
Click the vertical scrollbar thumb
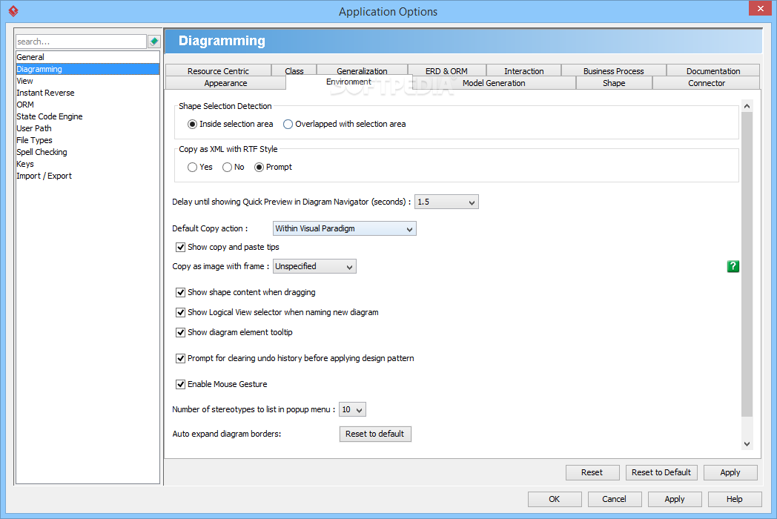tap(747, 264)
